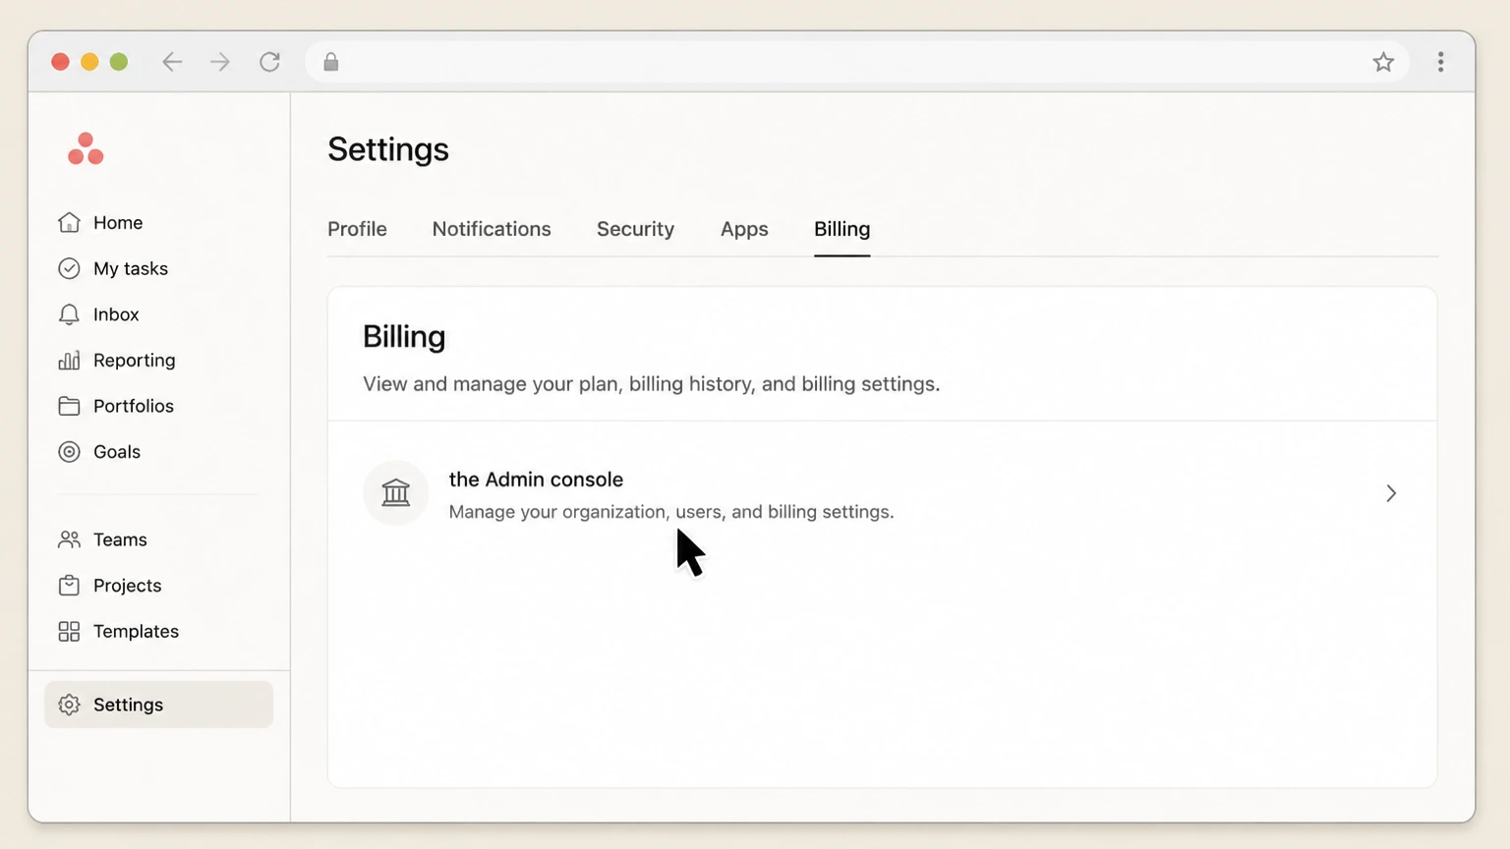Go back with the browser back arrow
Screen dimensions: 1510x849
click(172, 62)
